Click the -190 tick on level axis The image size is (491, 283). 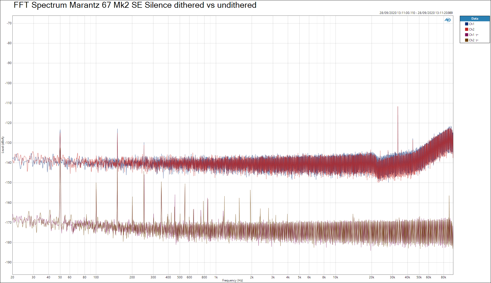coord(8,262)
